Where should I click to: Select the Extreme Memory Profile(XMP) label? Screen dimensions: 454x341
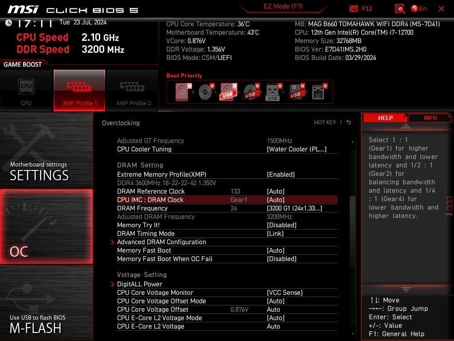tap(161, 174)
